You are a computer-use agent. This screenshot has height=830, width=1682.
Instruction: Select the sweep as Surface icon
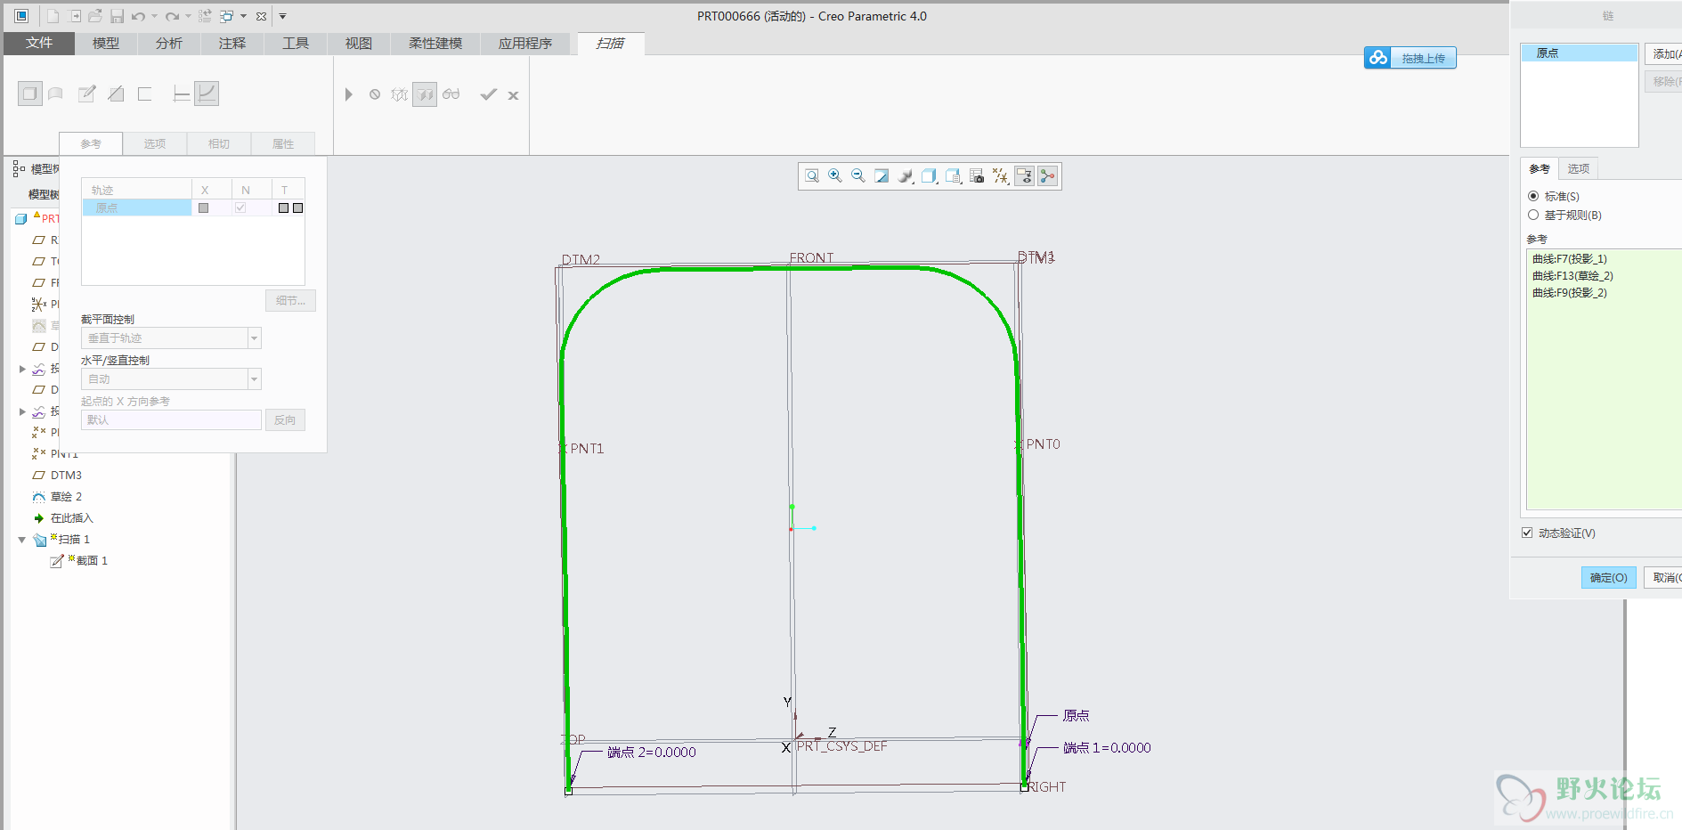pyautogui.click(x=56, y=94)
